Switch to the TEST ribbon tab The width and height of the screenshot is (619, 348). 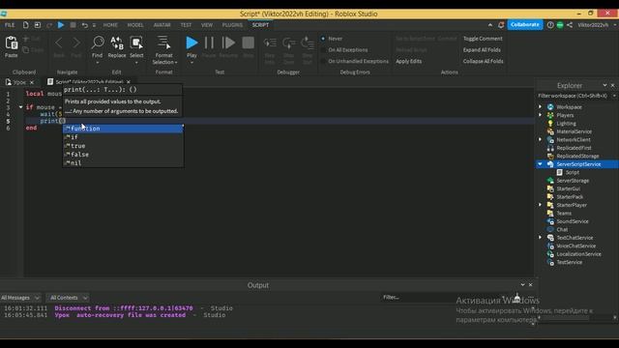click(186, 25)
